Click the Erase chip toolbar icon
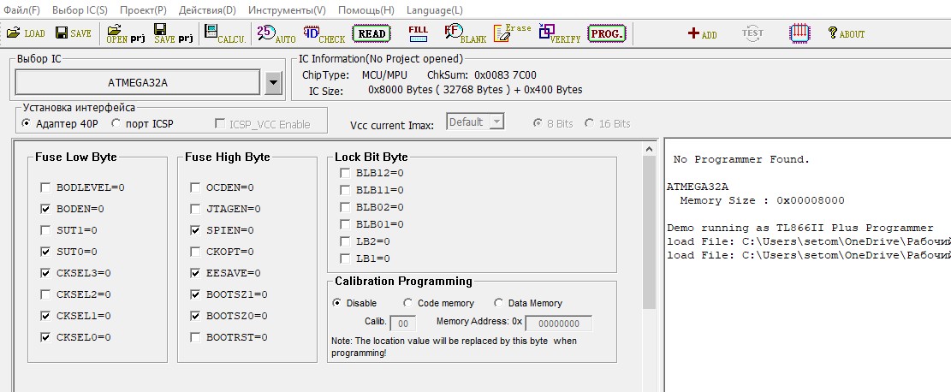 point(513,33)
